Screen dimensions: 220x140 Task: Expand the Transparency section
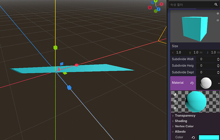(184, 115)
